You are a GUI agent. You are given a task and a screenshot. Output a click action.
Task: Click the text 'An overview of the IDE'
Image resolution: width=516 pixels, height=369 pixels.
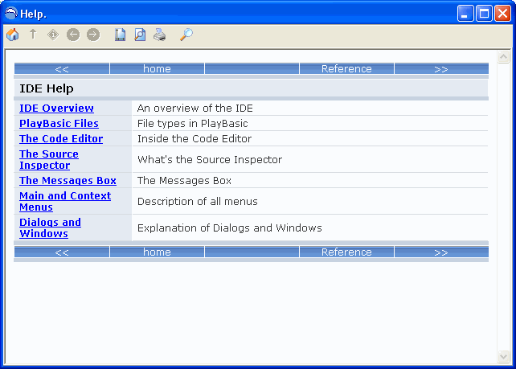195,109
